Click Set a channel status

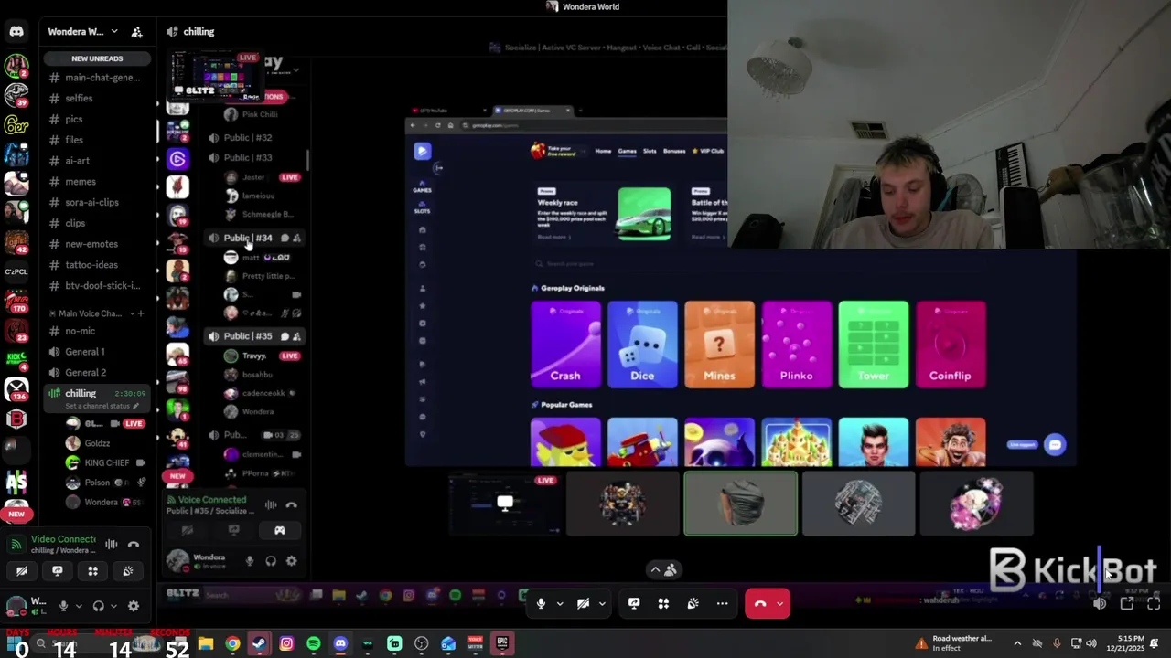pos(97,406)
